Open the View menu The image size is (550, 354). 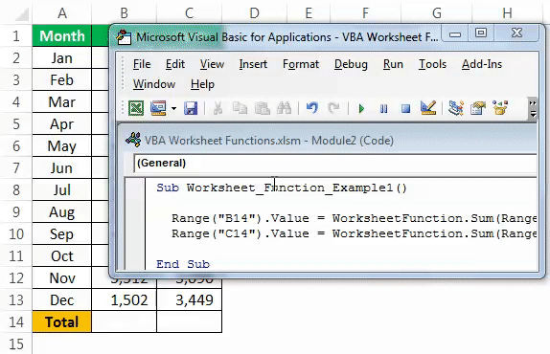pos(212,64)
